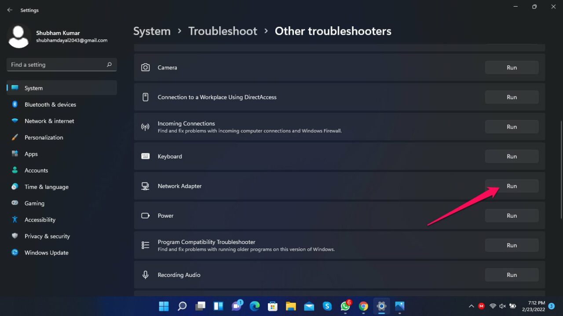This screenshot has width=563, height=316.
Task: Run the Network Adapter troubleshooter
Action: click(512, 186)
